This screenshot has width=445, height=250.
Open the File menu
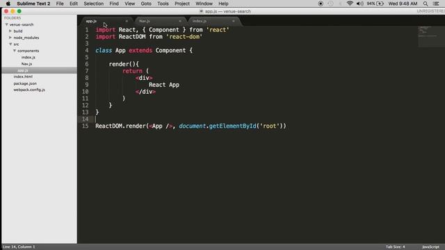coord(60,3)
